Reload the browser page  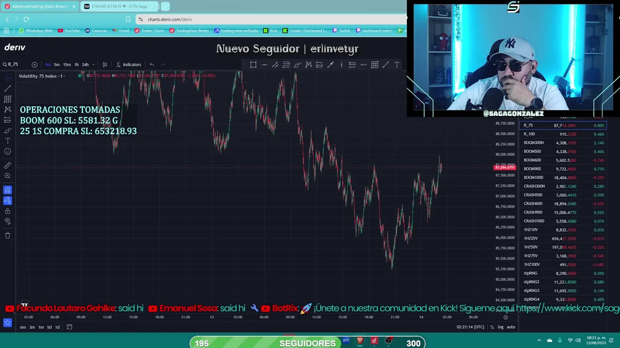(26, 19)
